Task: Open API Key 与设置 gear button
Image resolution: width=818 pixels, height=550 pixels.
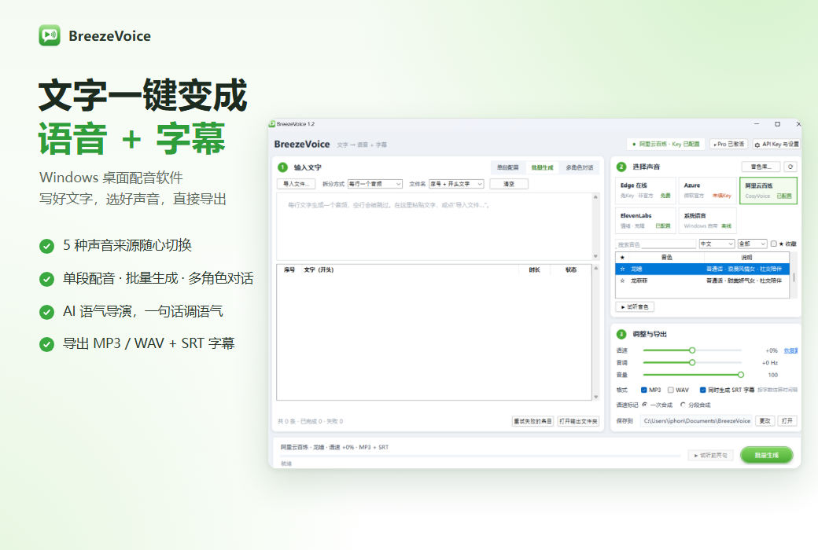Action: click(777, 145)
